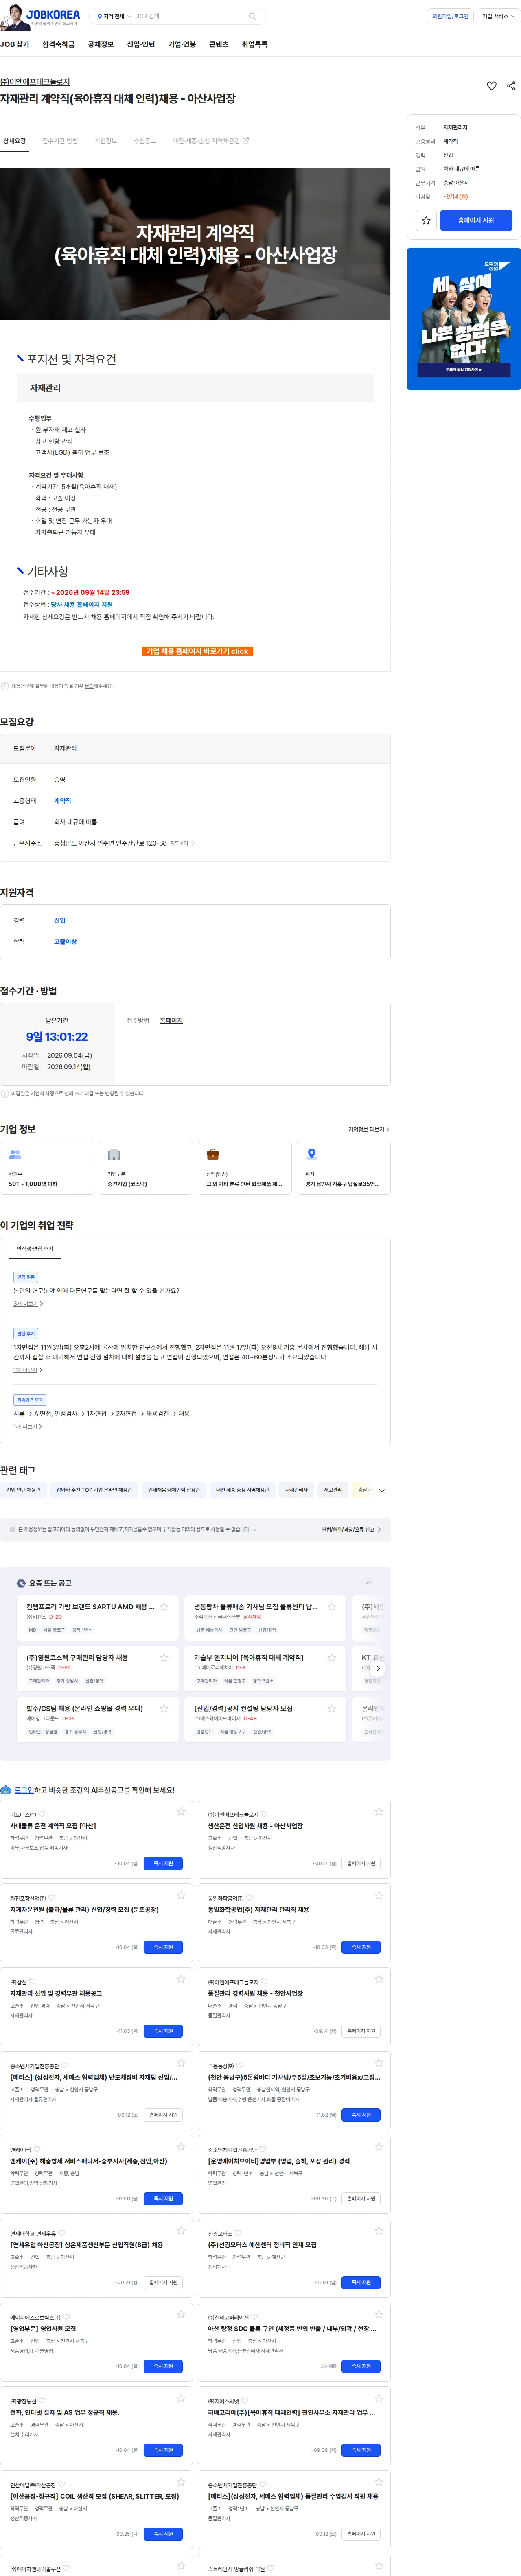
Task: Select the 기업정보 tab
Action: [x=106, y=141]
